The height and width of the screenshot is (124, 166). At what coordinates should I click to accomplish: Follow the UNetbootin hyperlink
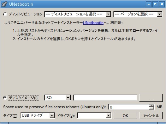93,23
